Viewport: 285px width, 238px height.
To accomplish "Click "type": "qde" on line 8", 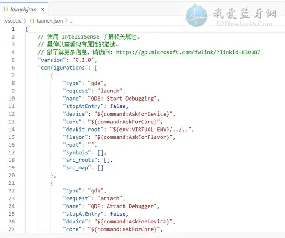I will [84, 83].
